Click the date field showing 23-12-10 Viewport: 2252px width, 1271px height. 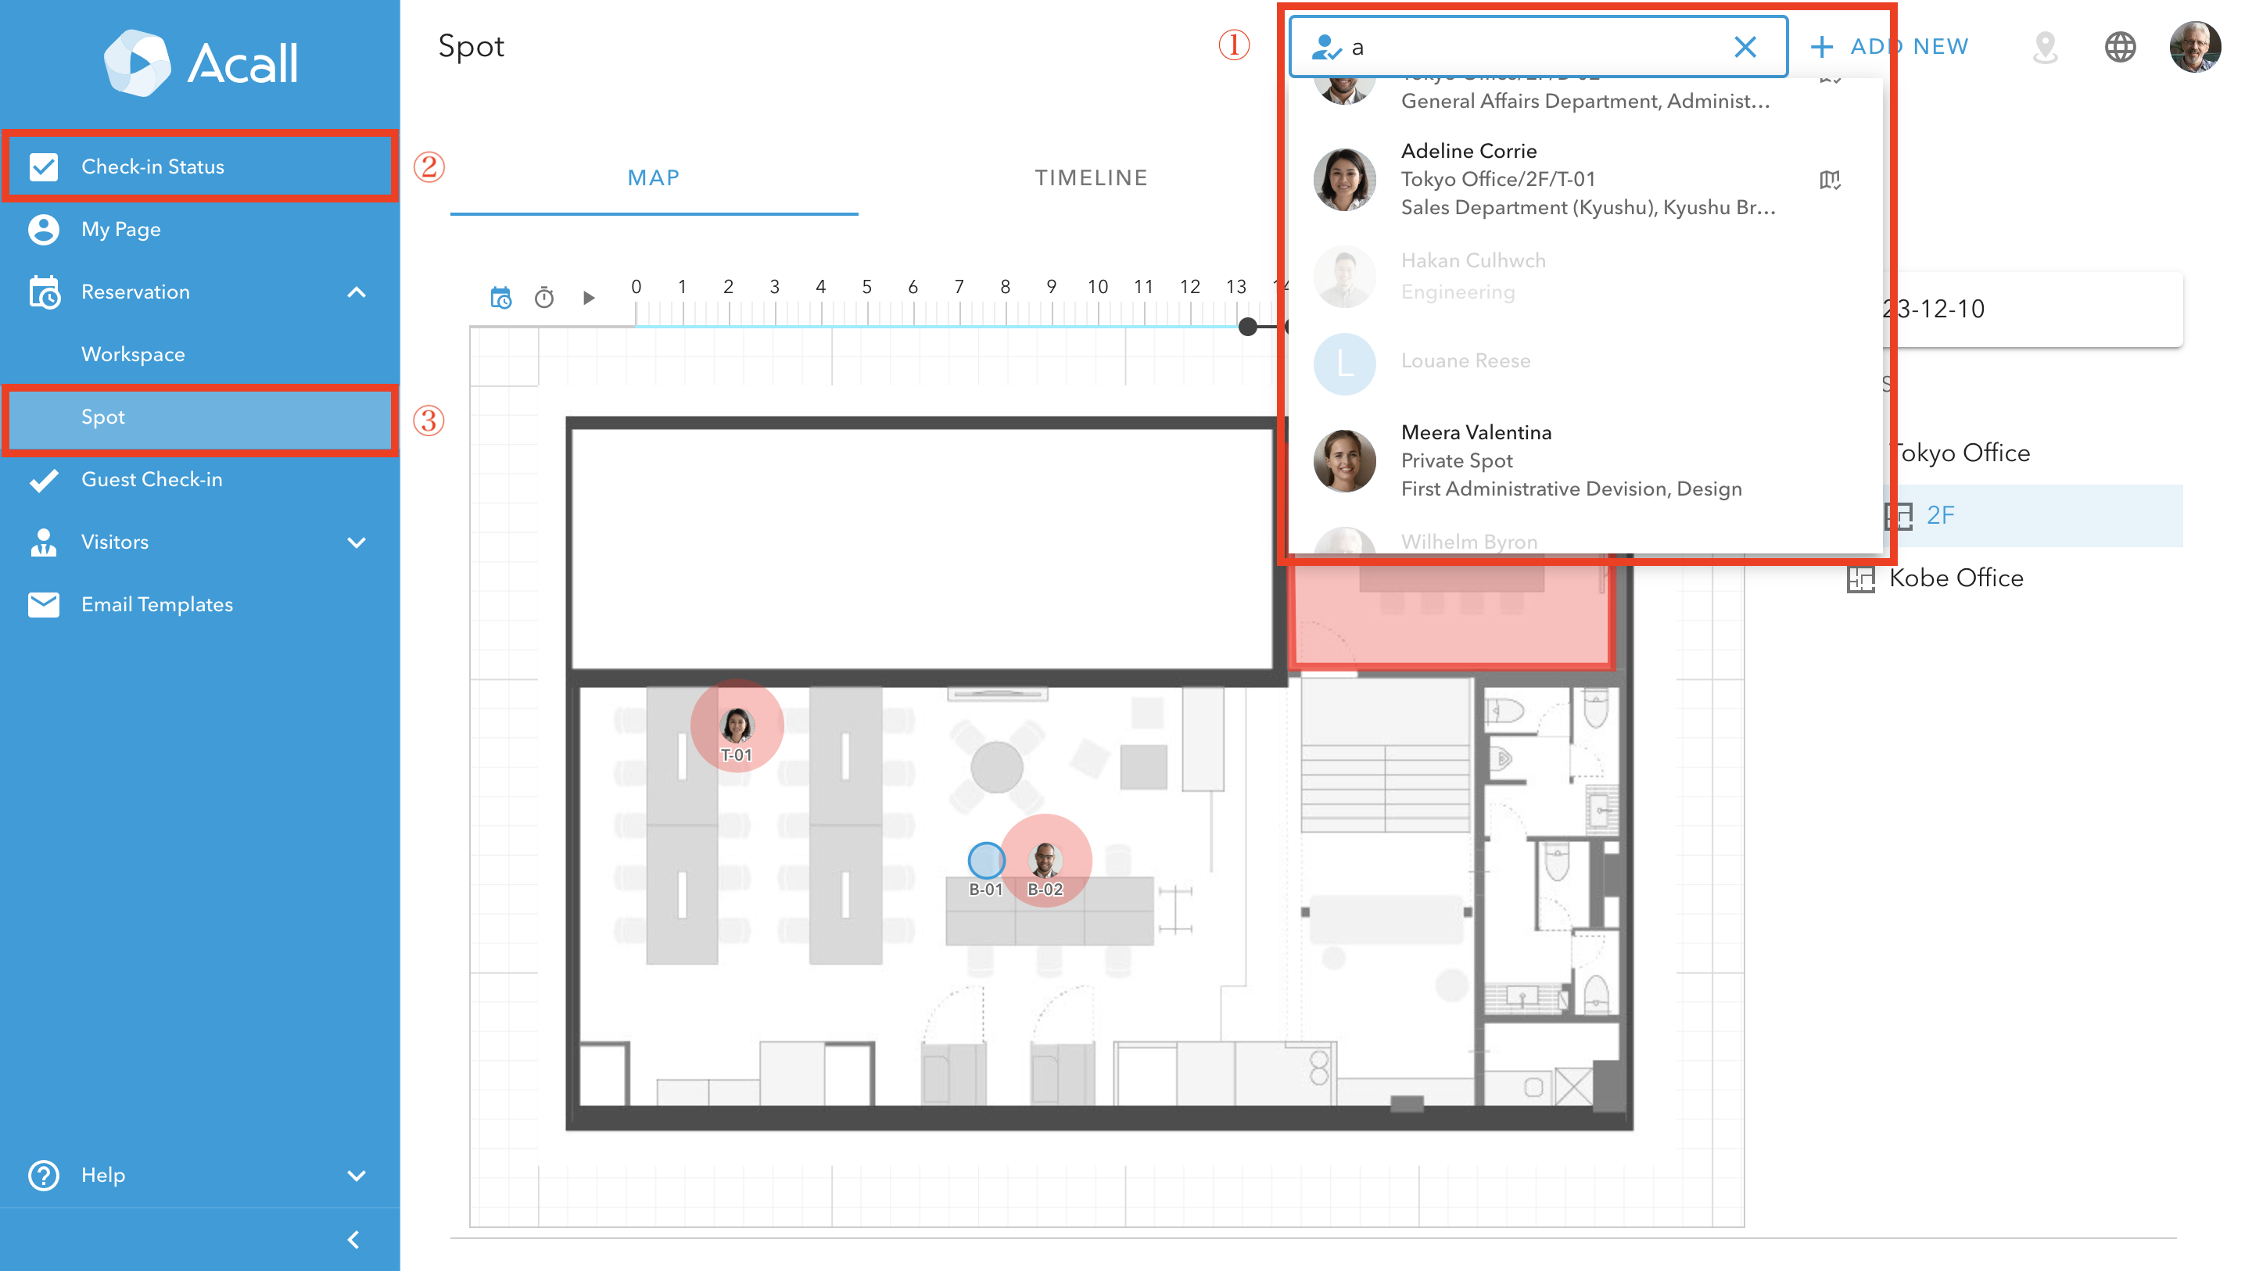tap(2032, 309)
